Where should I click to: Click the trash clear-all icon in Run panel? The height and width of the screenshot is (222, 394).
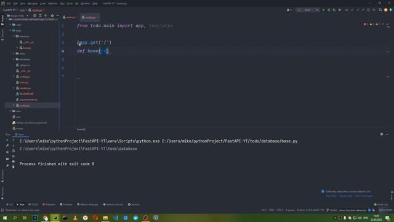pos(14,167)
